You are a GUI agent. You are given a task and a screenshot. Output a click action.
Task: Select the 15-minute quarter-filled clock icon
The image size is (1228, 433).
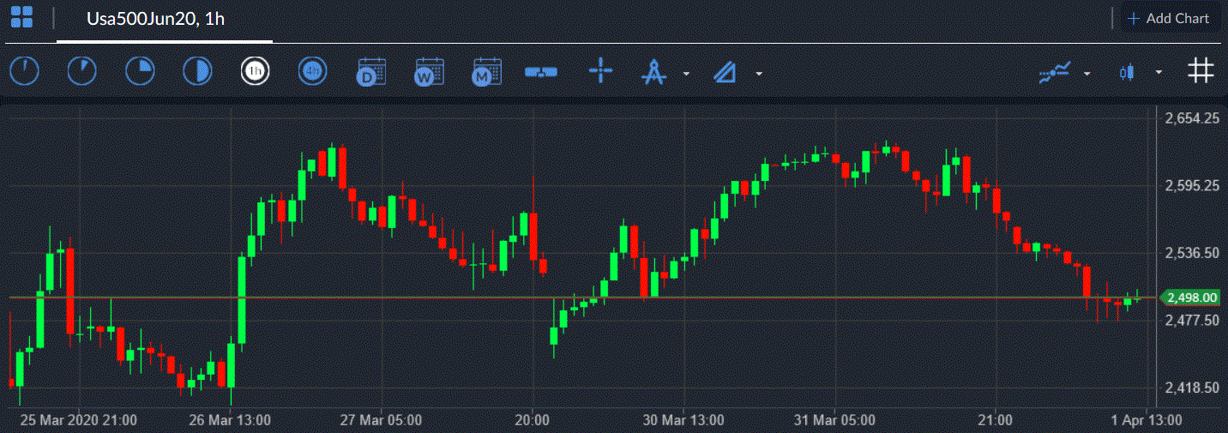click(x=140, y=72)
